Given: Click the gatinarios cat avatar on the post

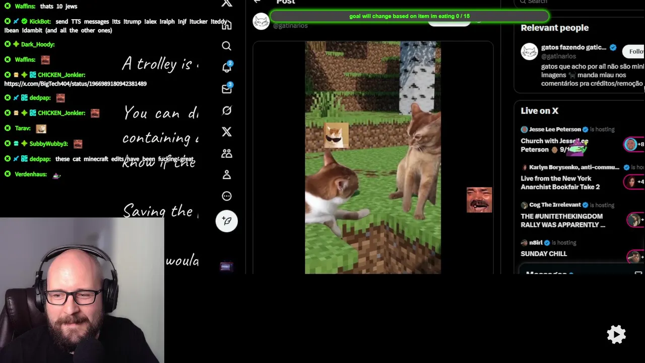Looking at the screenshot, I should click(261, 22).
